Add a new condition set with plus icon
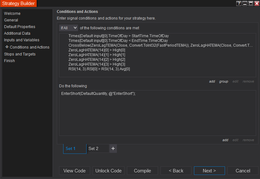260x179 pixels. coord(113,148)
